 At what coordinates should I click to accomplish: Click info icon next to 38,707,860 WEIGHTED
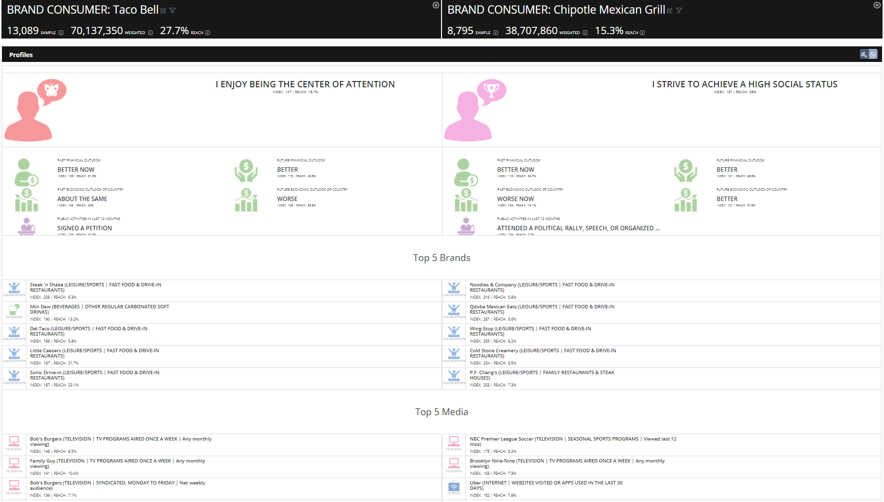pos(585,33)
